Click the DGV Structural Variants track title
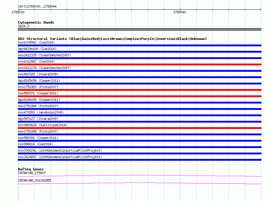270x201 pixels. tap(113, 39)
